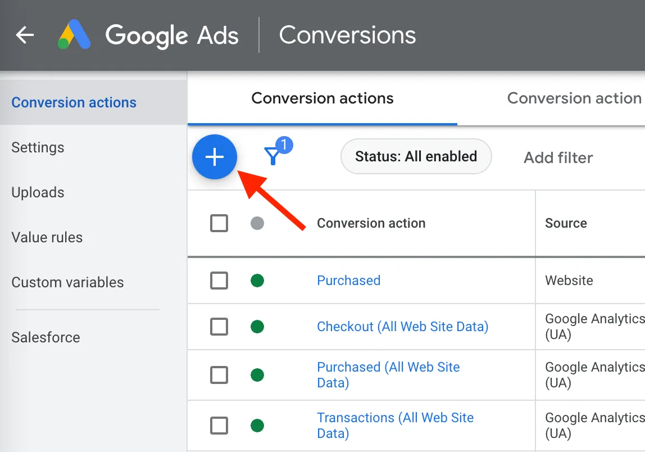Open the filter funnel icon
Screen dimensions: 645x452
pyautogui.click(x=272, y=156)
